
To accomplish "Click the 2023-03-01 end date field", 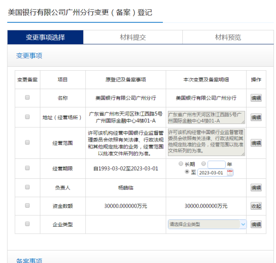I will 215,172.
